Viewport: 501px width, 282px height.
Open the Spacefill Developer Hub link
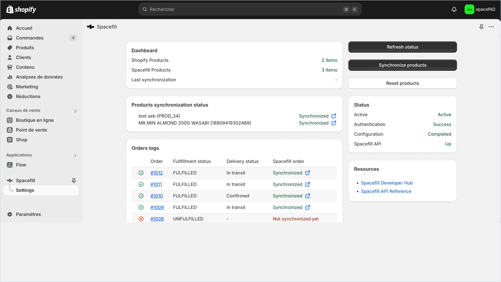pyautogui.click(x=387, y=183)
